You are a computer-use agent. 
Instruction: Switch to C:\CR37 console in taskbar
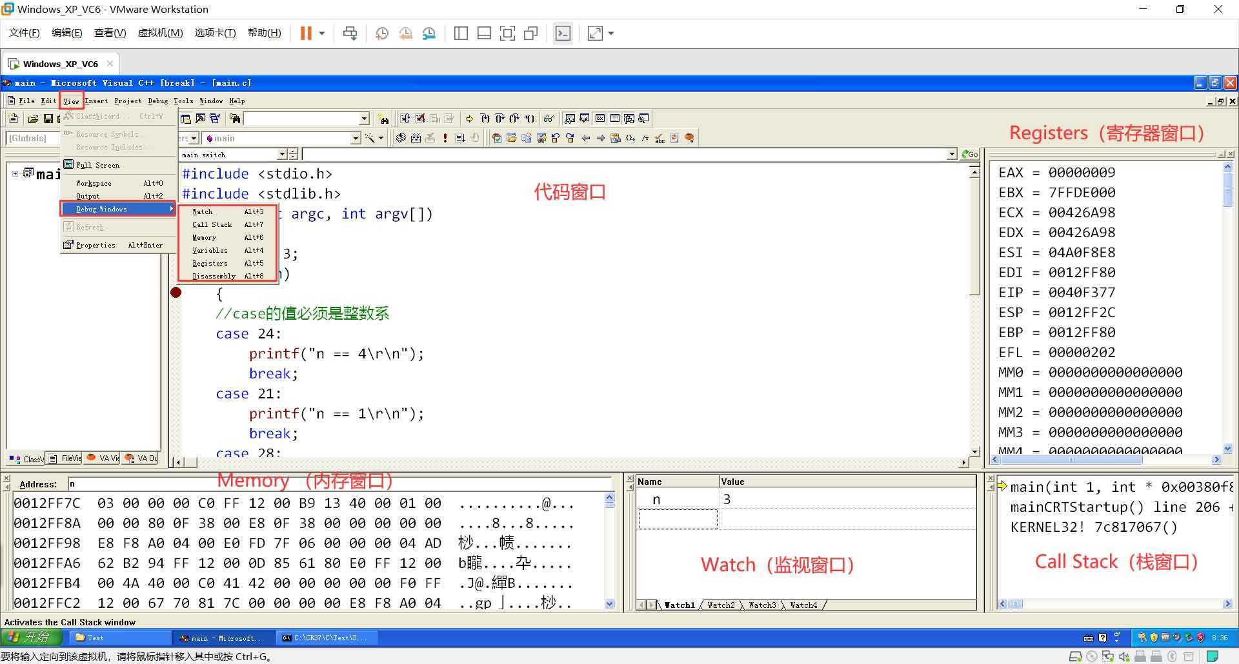[327, 638]
